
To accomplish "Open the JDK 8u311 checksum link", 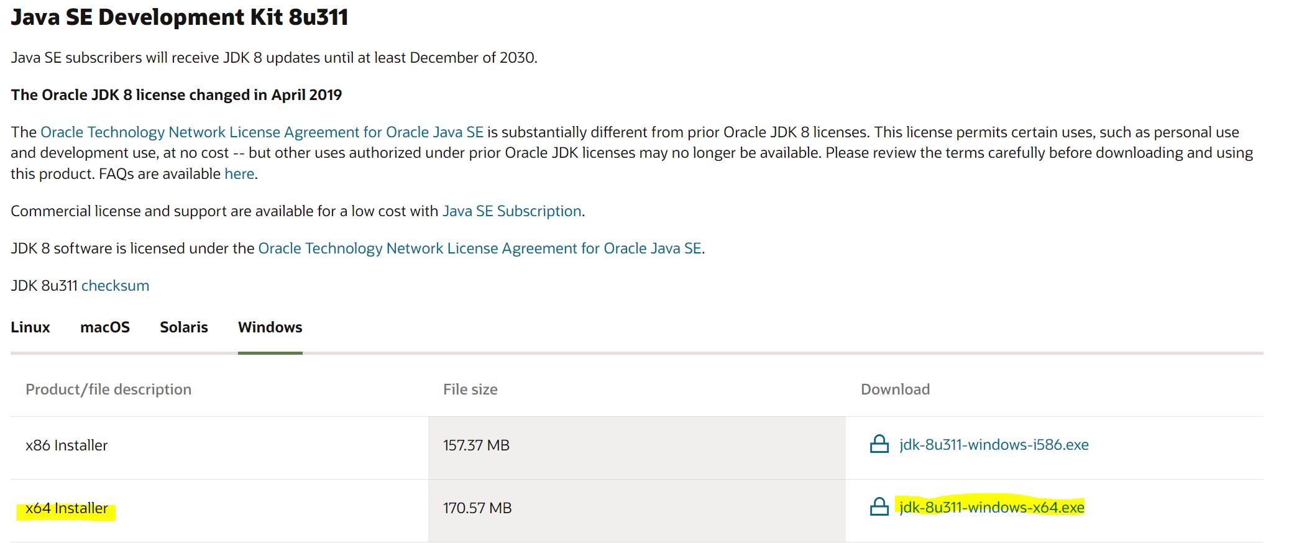I will point(115,286).
